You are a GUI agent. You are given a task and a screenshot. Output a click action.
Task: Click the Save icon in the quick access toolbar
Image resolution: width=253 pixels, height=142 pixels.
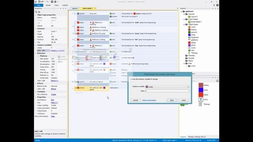pos(39,2)
